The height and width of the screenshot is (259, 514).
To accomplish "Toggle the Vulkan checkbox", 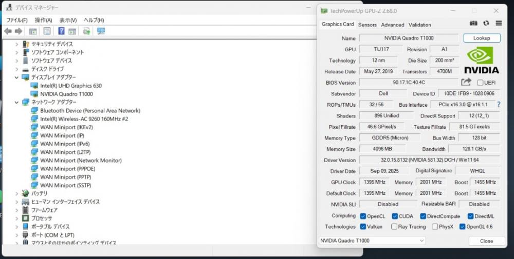I will 363,226.
